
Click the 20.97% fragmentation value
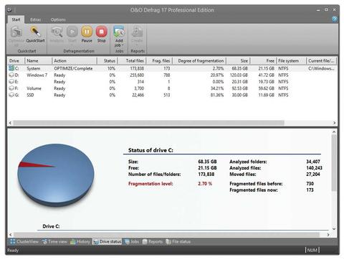pos(217,75)
